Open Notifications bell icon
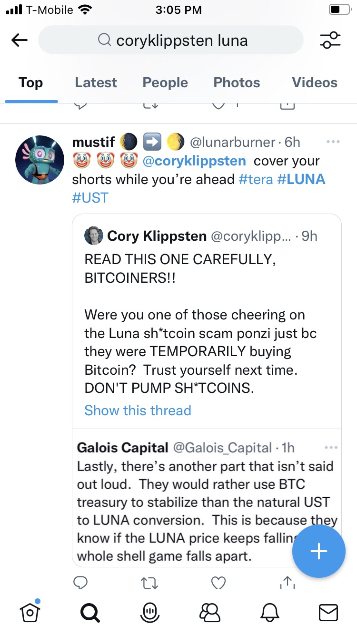The image size is (357, 636). (x=269, y=612)
